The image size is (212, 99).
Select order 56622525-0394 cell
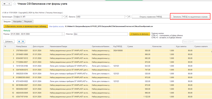23,74
